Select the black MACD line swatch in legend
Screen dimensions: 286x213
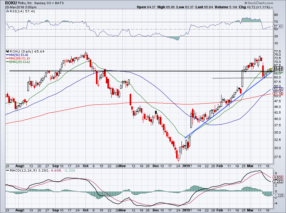(8, 171)
